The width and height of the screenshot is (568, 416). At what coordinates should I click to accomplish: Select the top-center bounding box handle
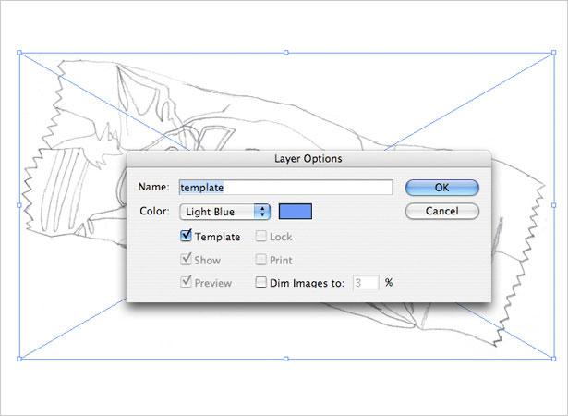coord(286,53)
